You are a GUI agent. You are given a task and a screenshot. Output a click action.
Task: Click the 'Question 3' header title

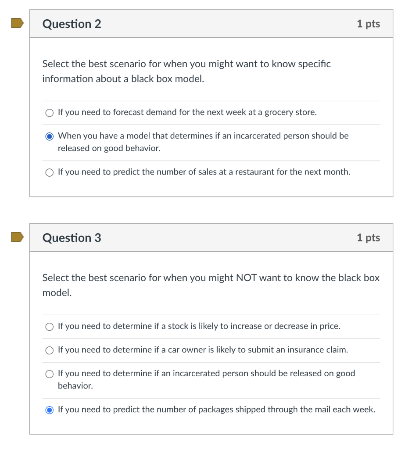click(72, 238)
